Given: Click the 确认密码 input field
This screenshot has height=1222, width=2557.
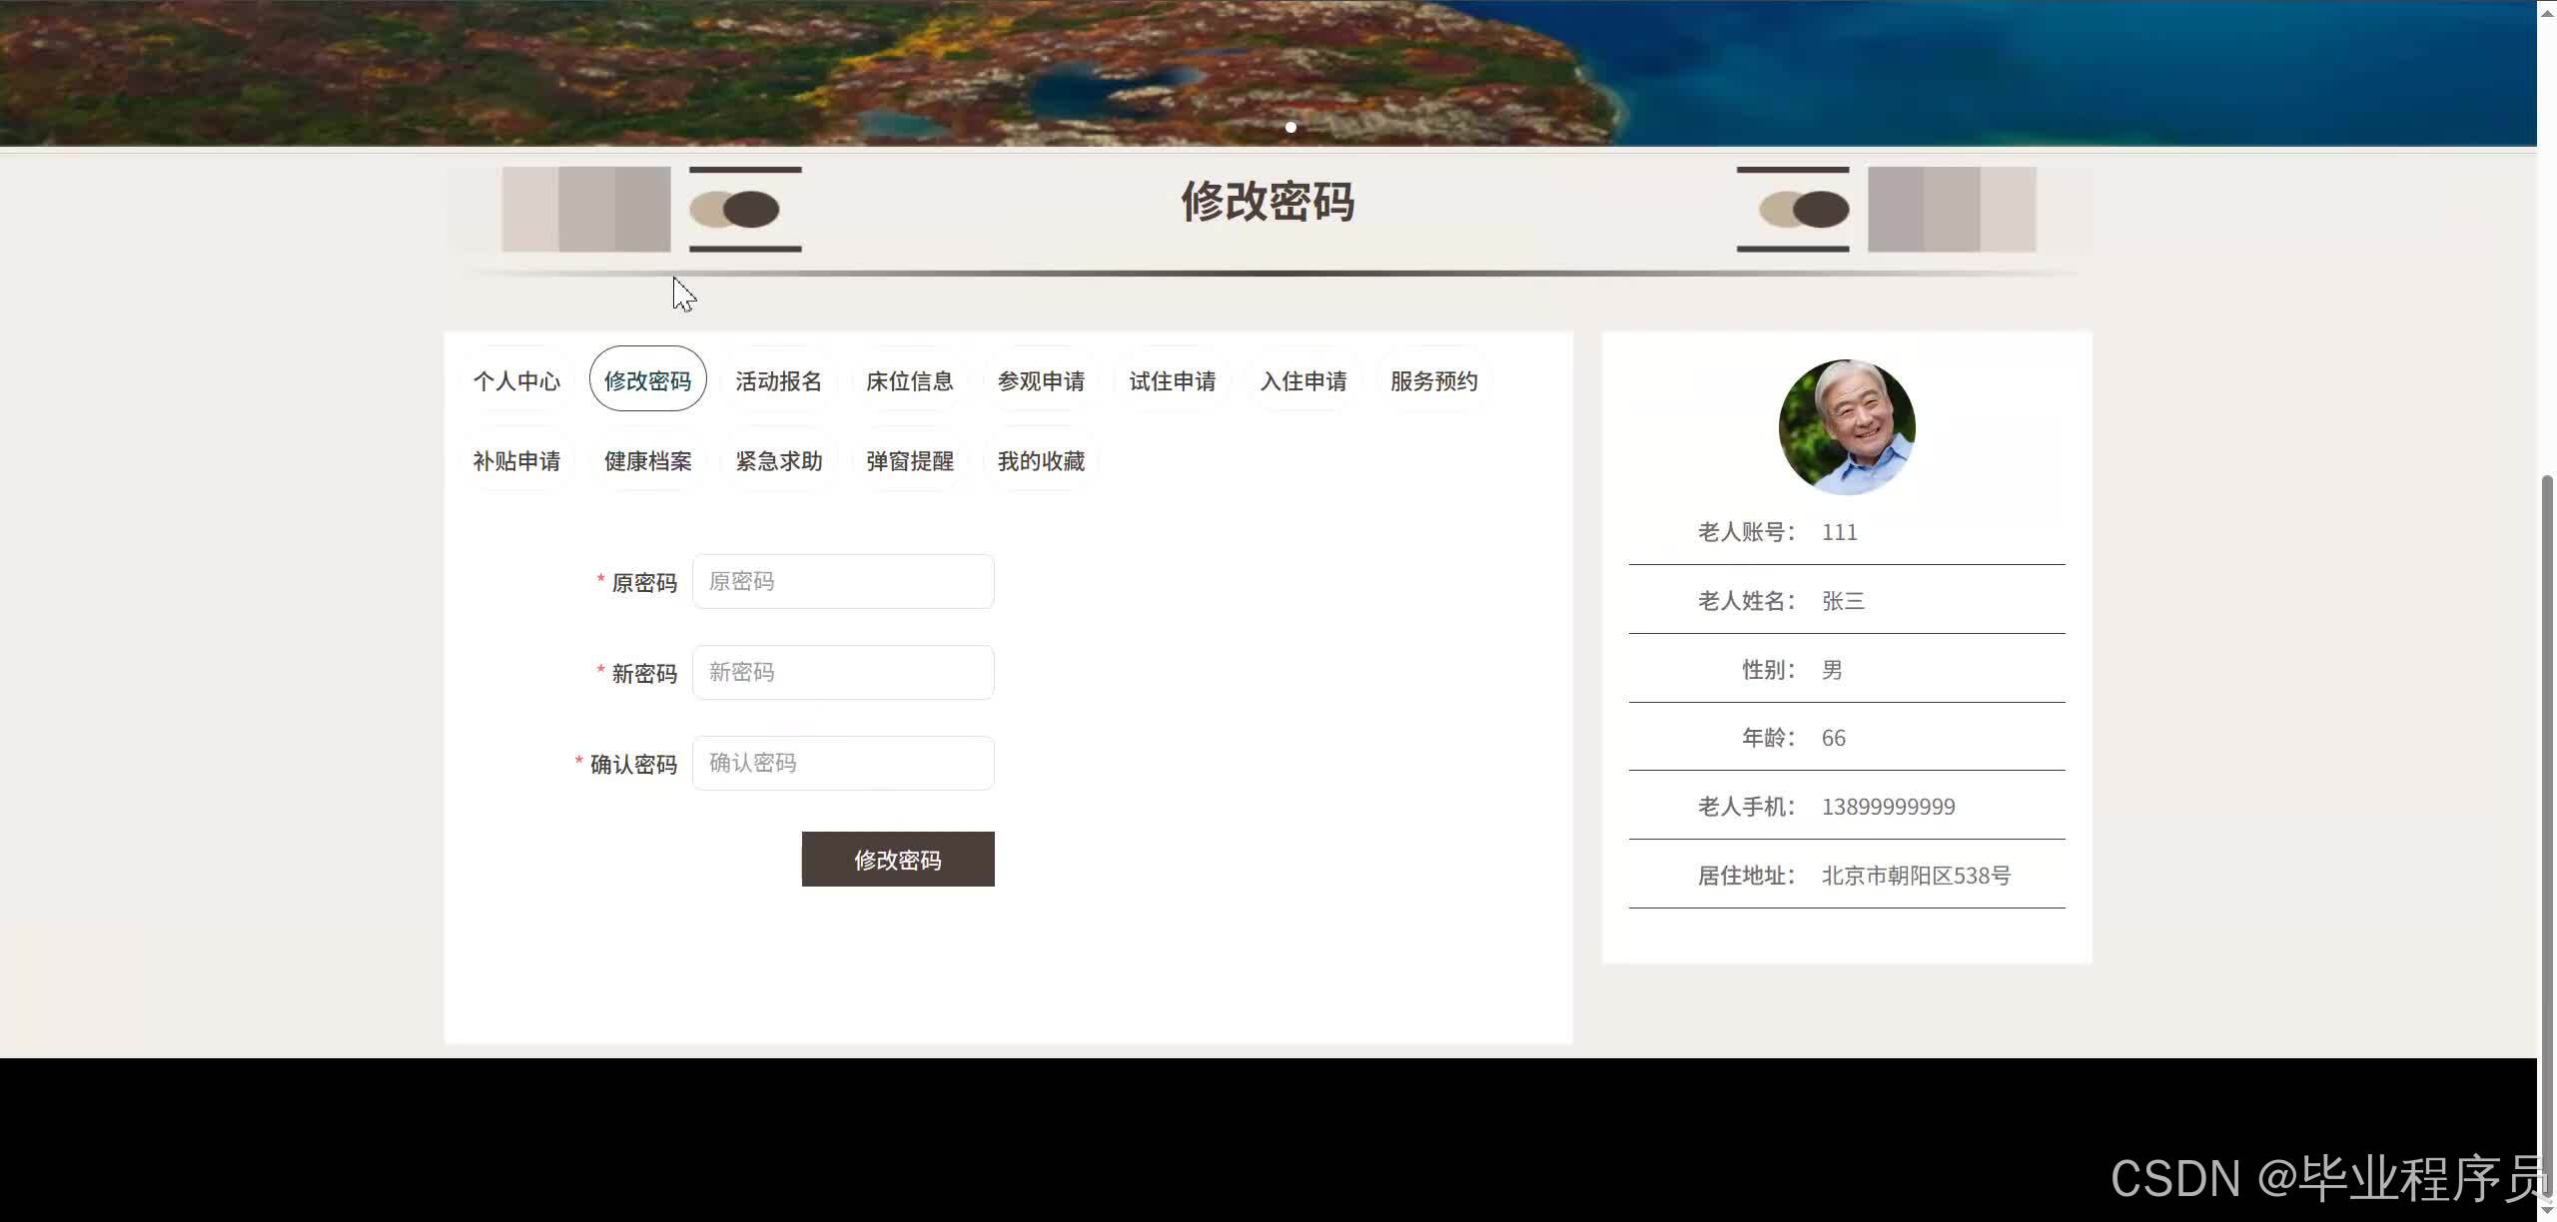Looking at the screenshot, I should click(842, 763).
